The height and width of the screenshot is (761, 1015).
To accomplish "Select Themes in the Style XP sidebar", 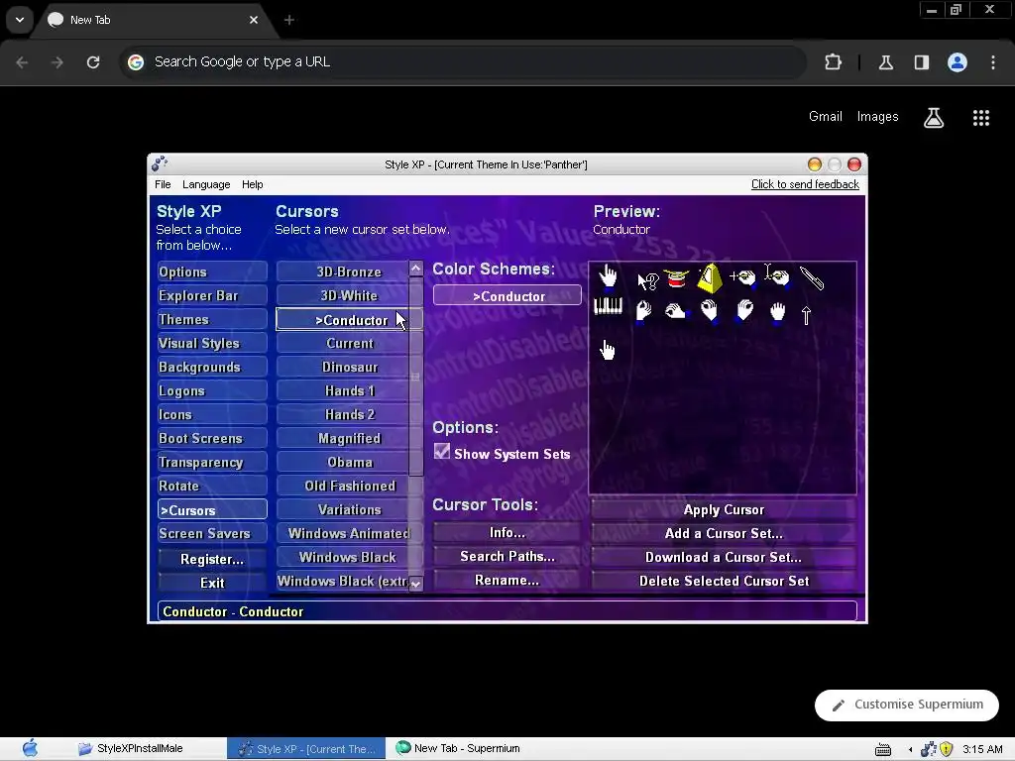I will (x=212, y=320).
